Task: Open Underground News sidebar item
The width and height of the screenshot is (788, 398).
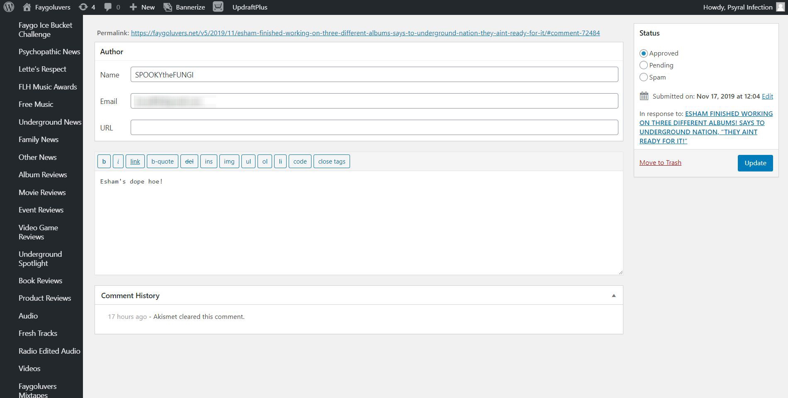Action: [50, 122]
